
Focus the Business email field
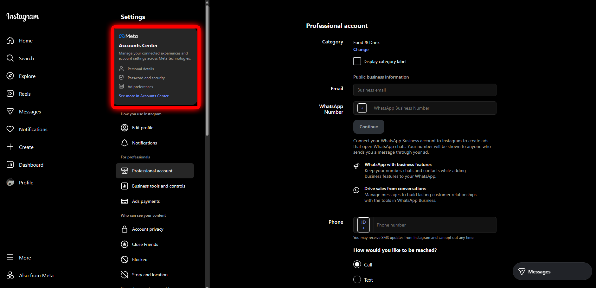click(x=425, y=90)
